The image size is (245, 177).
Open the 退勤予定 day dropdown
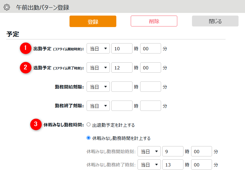click(x=98, y=68)
